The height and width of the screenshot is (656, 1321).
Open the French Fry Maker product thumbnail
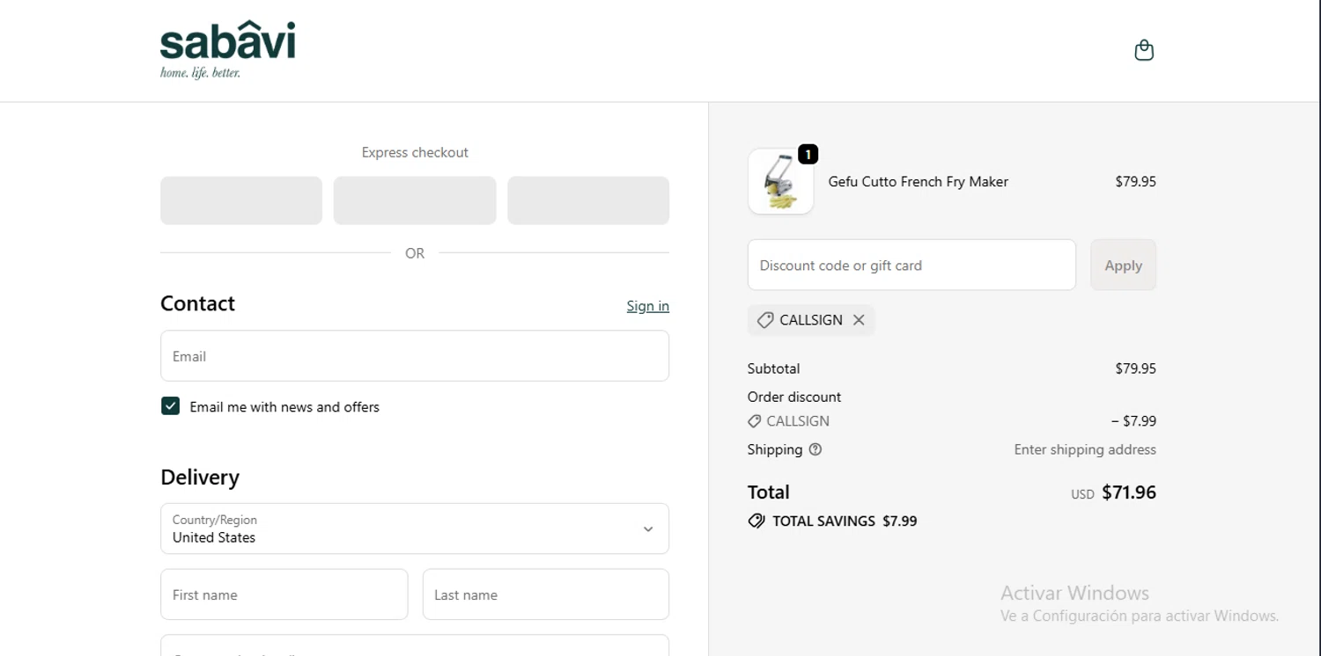pos(780,181)
